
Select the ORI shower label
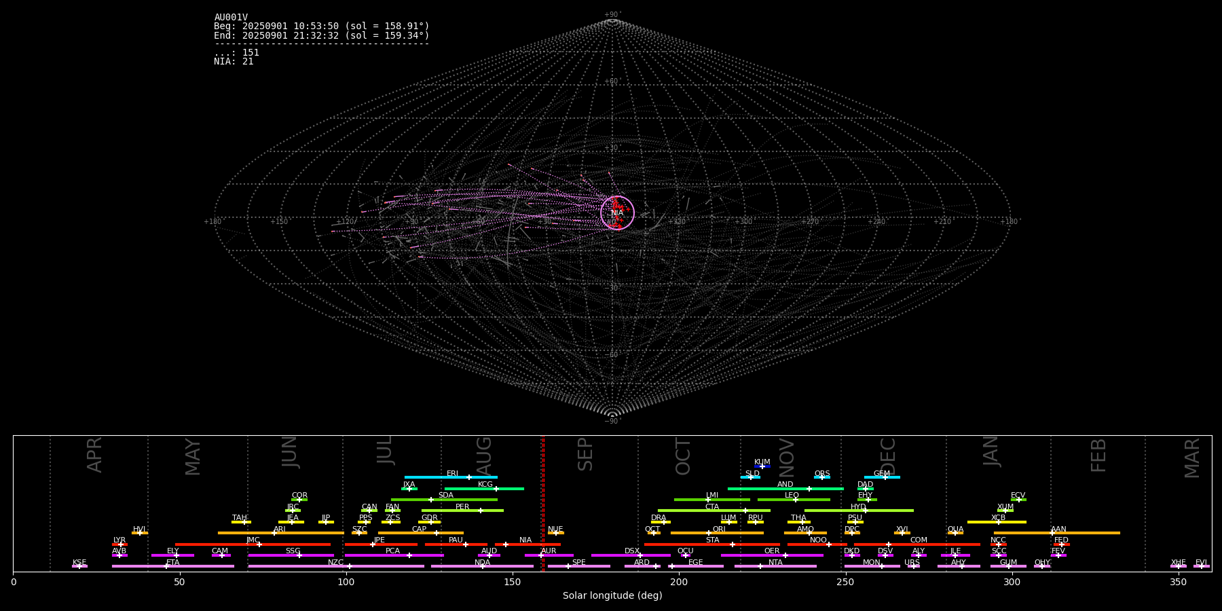pyautogui.click(x=719, y=529)
